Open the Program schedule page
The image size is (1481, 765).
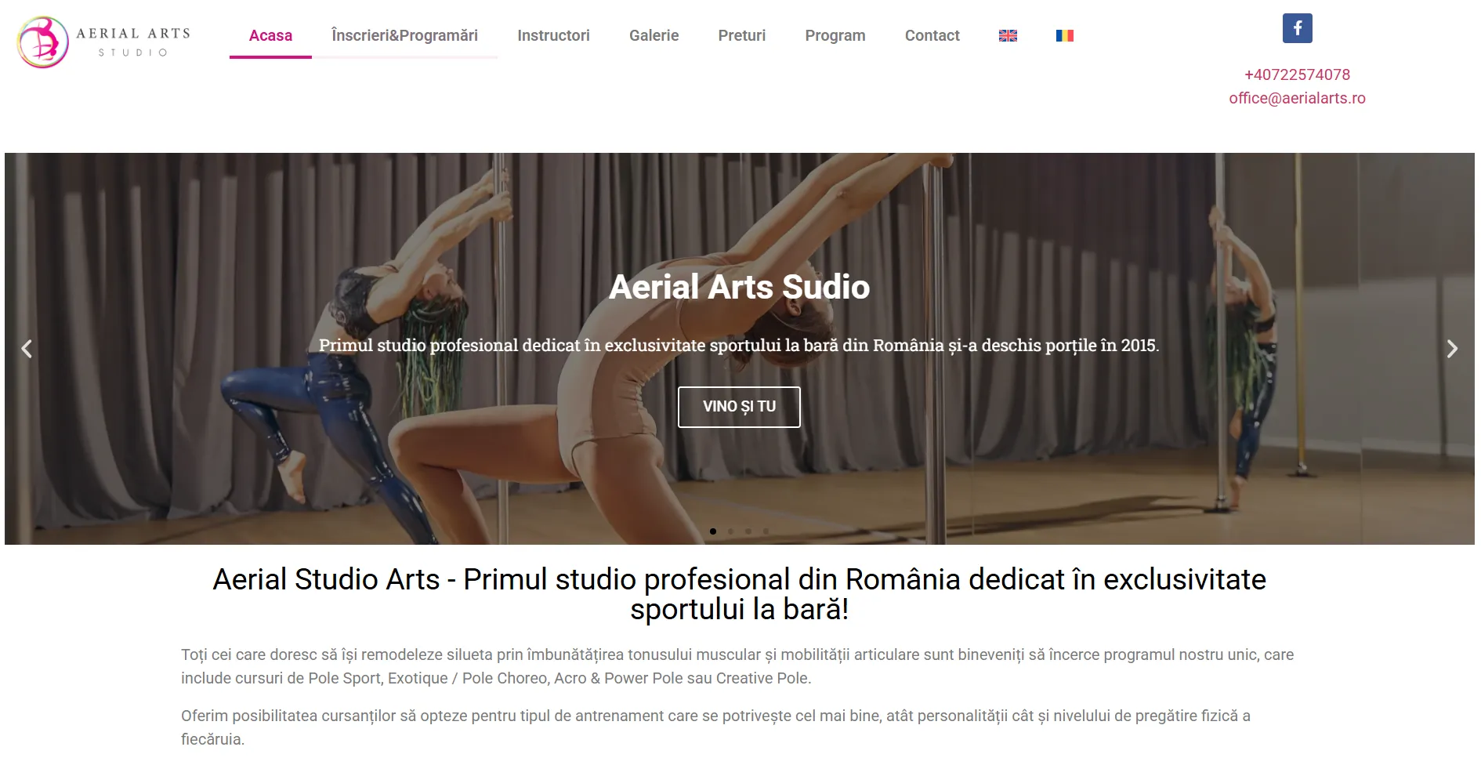point(835,35)
